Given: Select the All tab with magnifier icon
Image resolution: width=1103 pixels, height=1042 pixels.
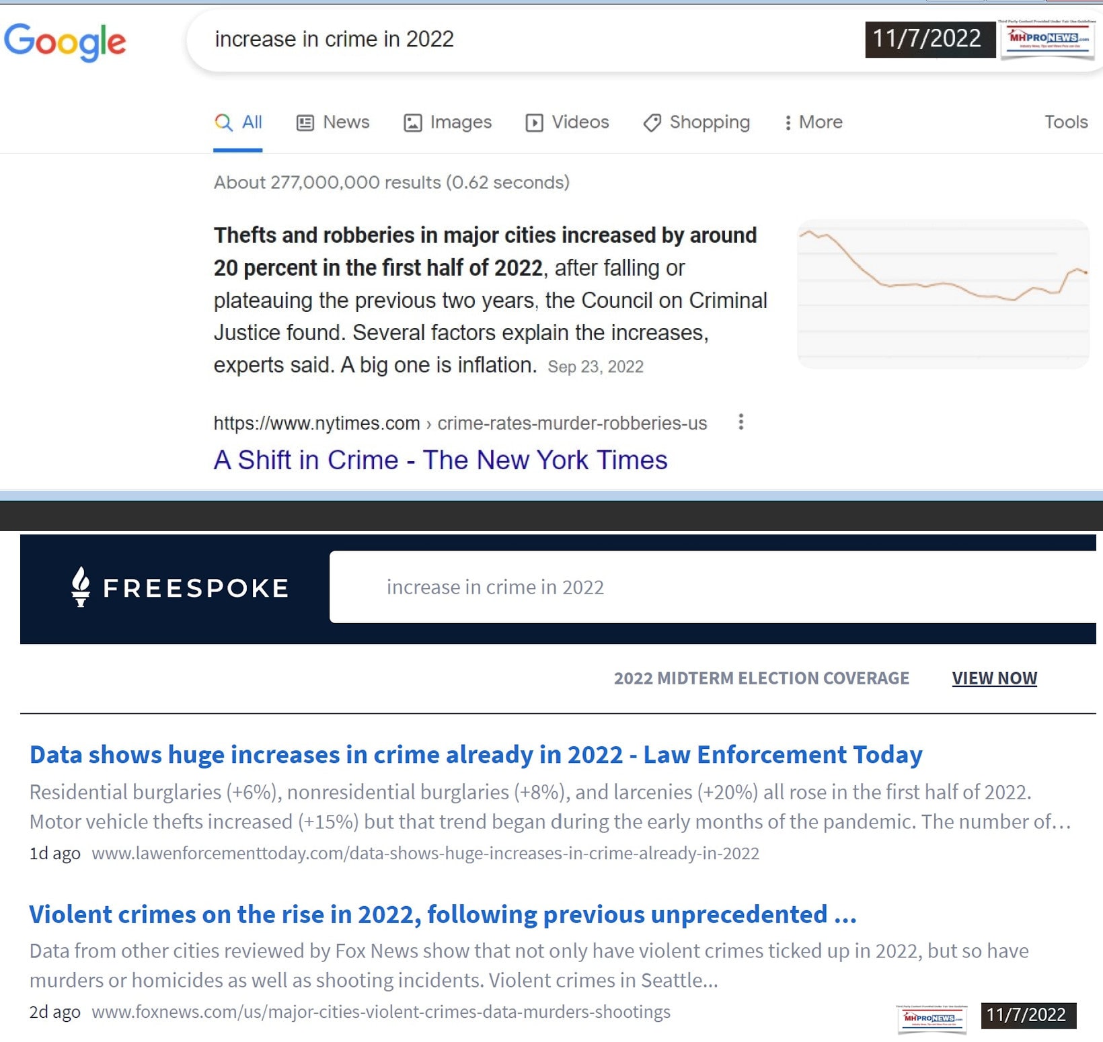Looking at the screenshot, I should tap(238, 122).
